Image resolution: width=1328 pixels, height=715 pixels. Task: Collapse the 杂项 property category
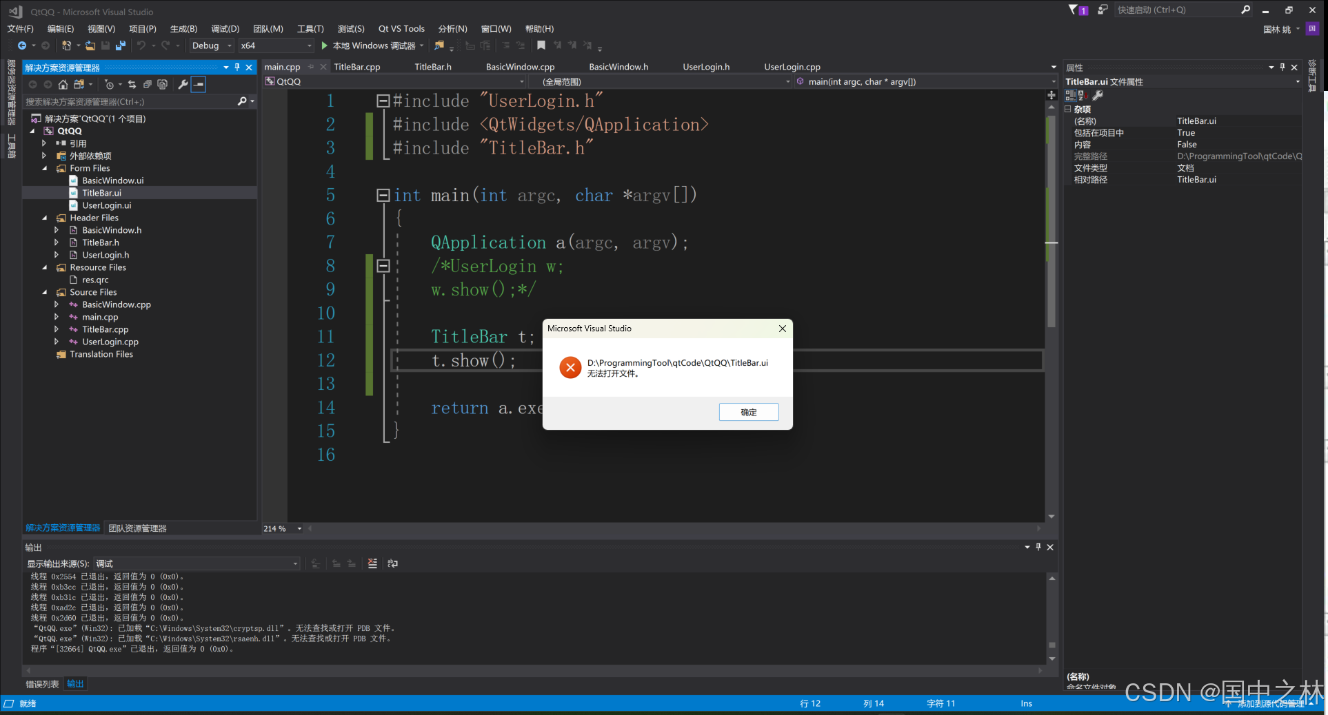pos(1068,109)
